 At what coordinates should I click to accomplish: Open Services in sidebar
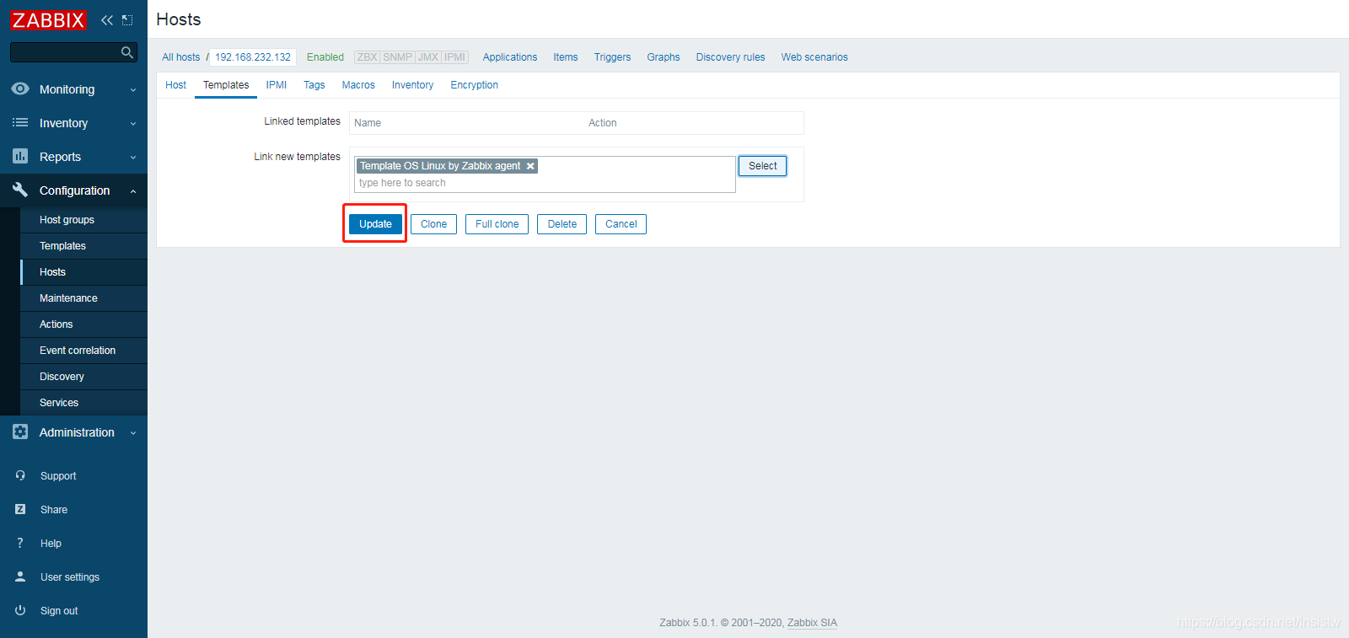click(x=83, y=403)
